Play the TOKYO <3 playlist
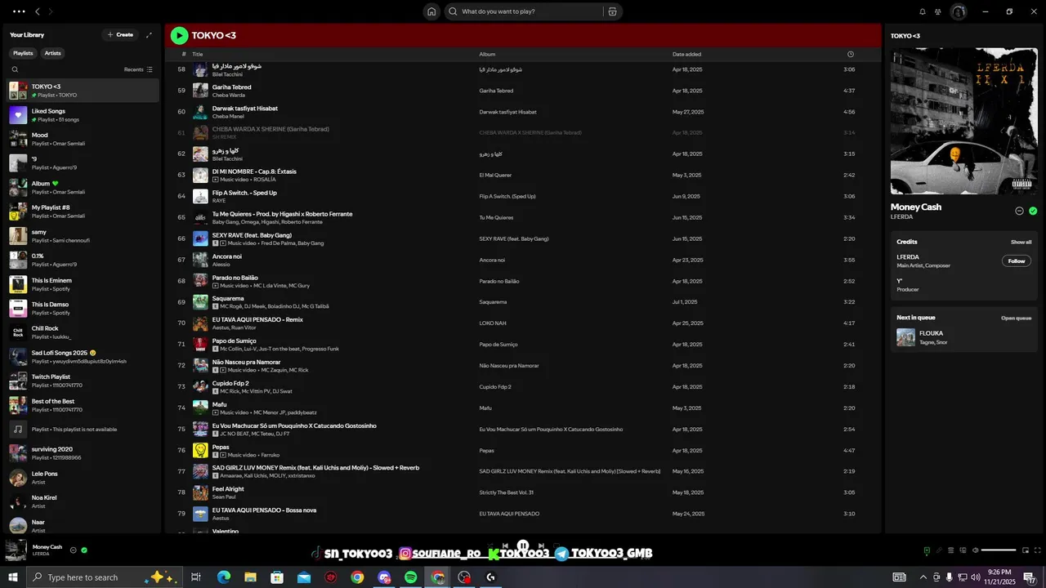The image size is (1046, 588). point(179,35)
